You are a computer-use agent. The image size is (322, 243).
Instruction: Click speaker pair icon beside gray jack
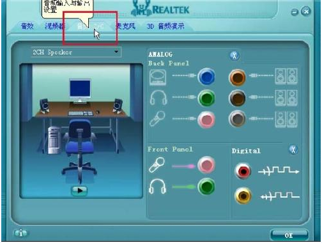pyautogui.click(x=286, y=120)
